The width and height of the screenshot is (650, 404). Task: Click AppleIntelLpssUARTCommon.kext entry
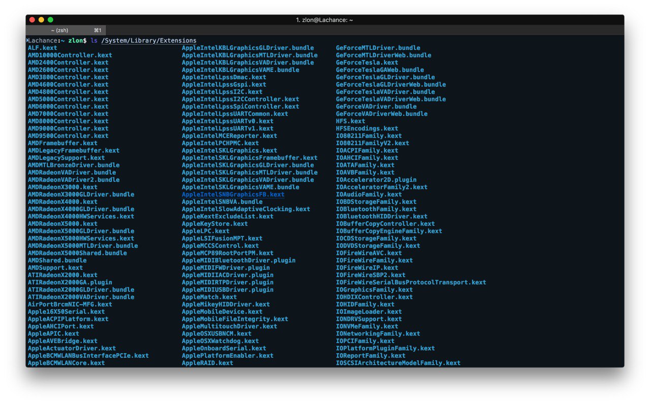235,114
